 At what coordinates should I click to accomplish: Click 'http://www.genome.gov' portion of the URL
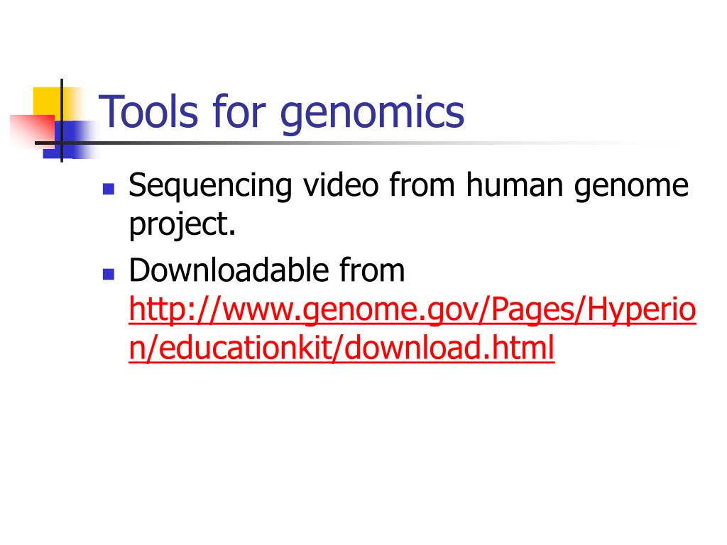click(306, 310)
